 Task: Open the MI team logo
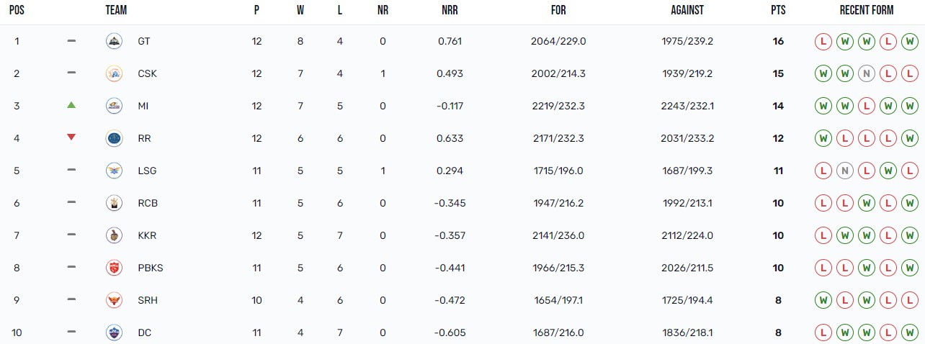coord(114,106)
